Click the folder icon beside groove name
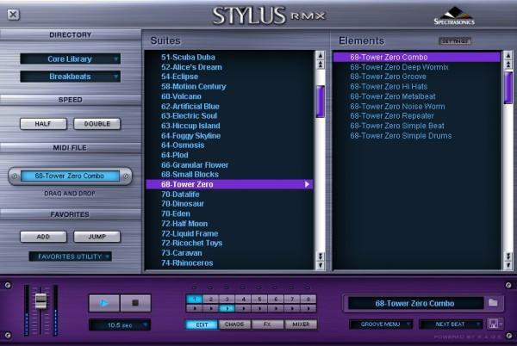This screenshot has height=346, width=517. coord(494,303)
